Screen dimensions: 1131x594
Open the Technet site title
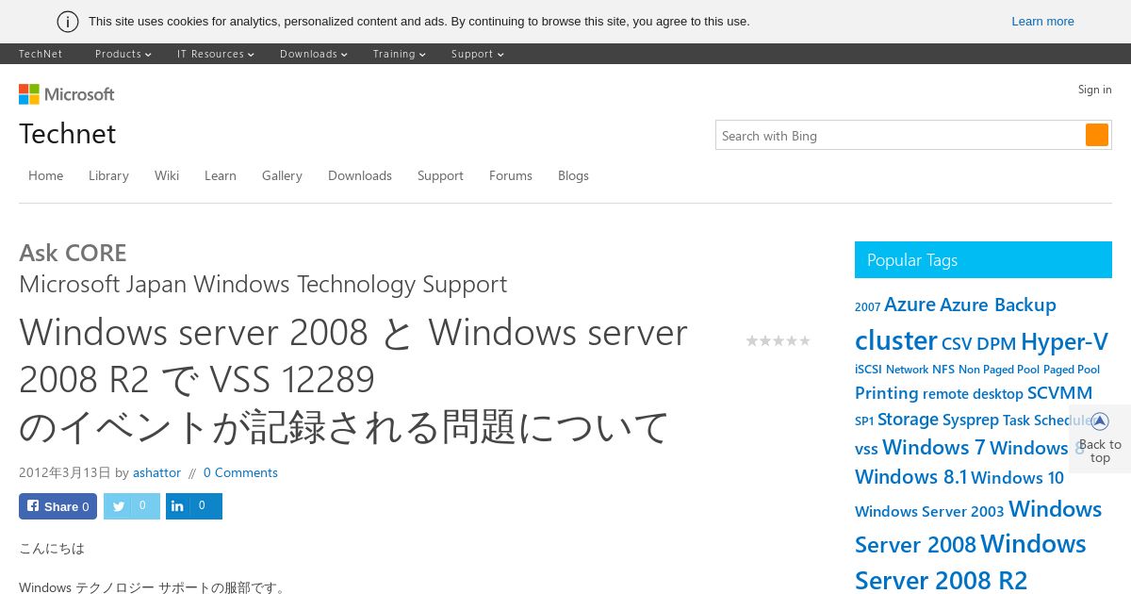tap(68, 134)
